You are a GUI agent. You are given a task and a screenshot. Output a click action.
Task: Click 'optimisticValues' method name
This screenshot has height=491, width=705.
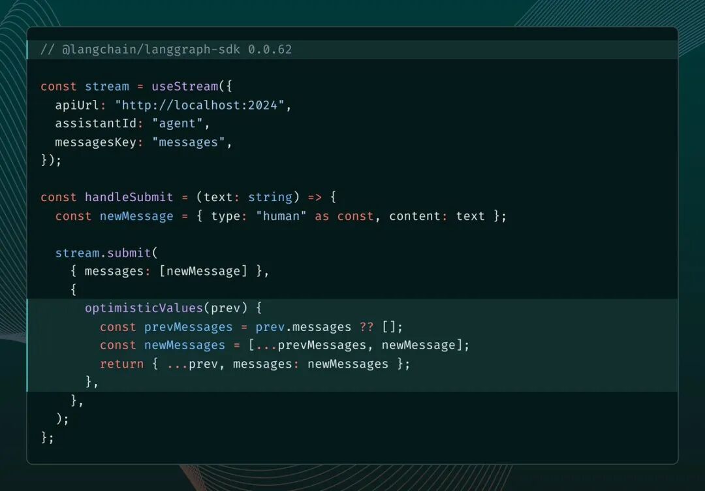pyautogui.click(x=144, y=308)
